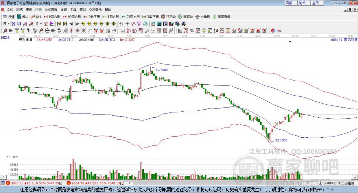358x193 pixels.
Task: Open the 工具 menu
Action: pos(73,9)
